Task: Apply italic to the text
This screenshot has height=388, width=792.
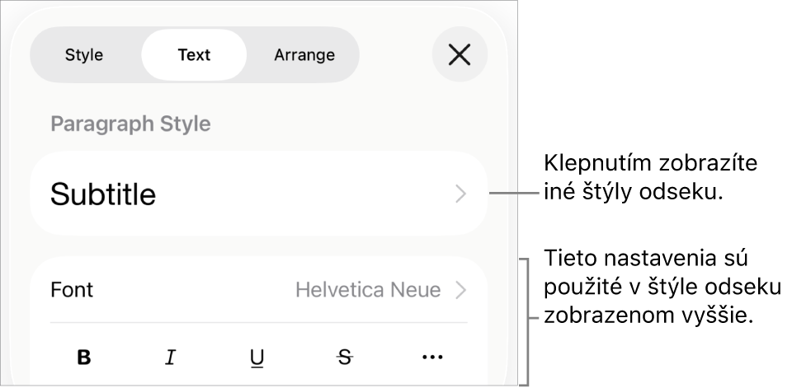Action: (x=171, y=357)
